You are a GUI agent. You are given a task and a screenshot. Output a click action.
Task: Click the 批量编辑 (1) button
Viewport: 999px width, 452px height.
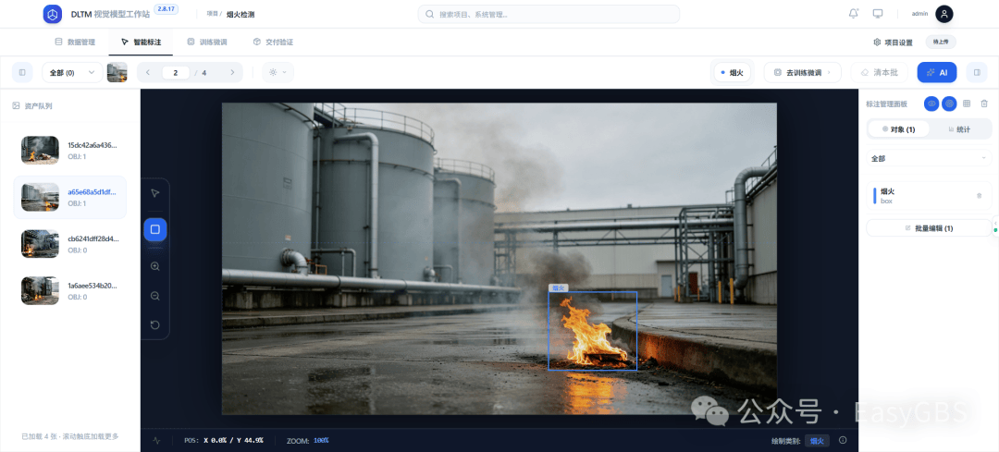(x=929, y=228)
